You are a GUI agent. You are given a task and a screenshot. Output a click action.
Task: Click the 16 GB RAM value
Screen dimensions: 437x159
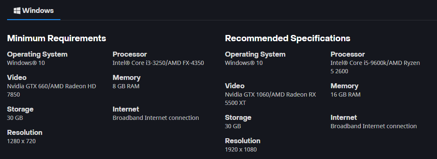coord(346,94)
